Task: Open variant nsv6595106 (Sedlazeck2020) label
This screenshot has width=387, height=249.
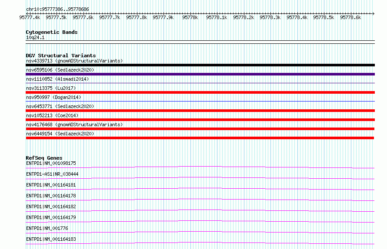Action: tap(60, 70)
